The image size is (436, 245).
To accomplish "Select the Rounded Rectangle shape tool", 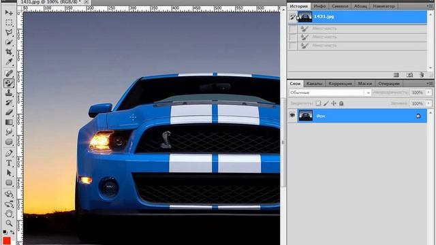I will coord(9,182).
